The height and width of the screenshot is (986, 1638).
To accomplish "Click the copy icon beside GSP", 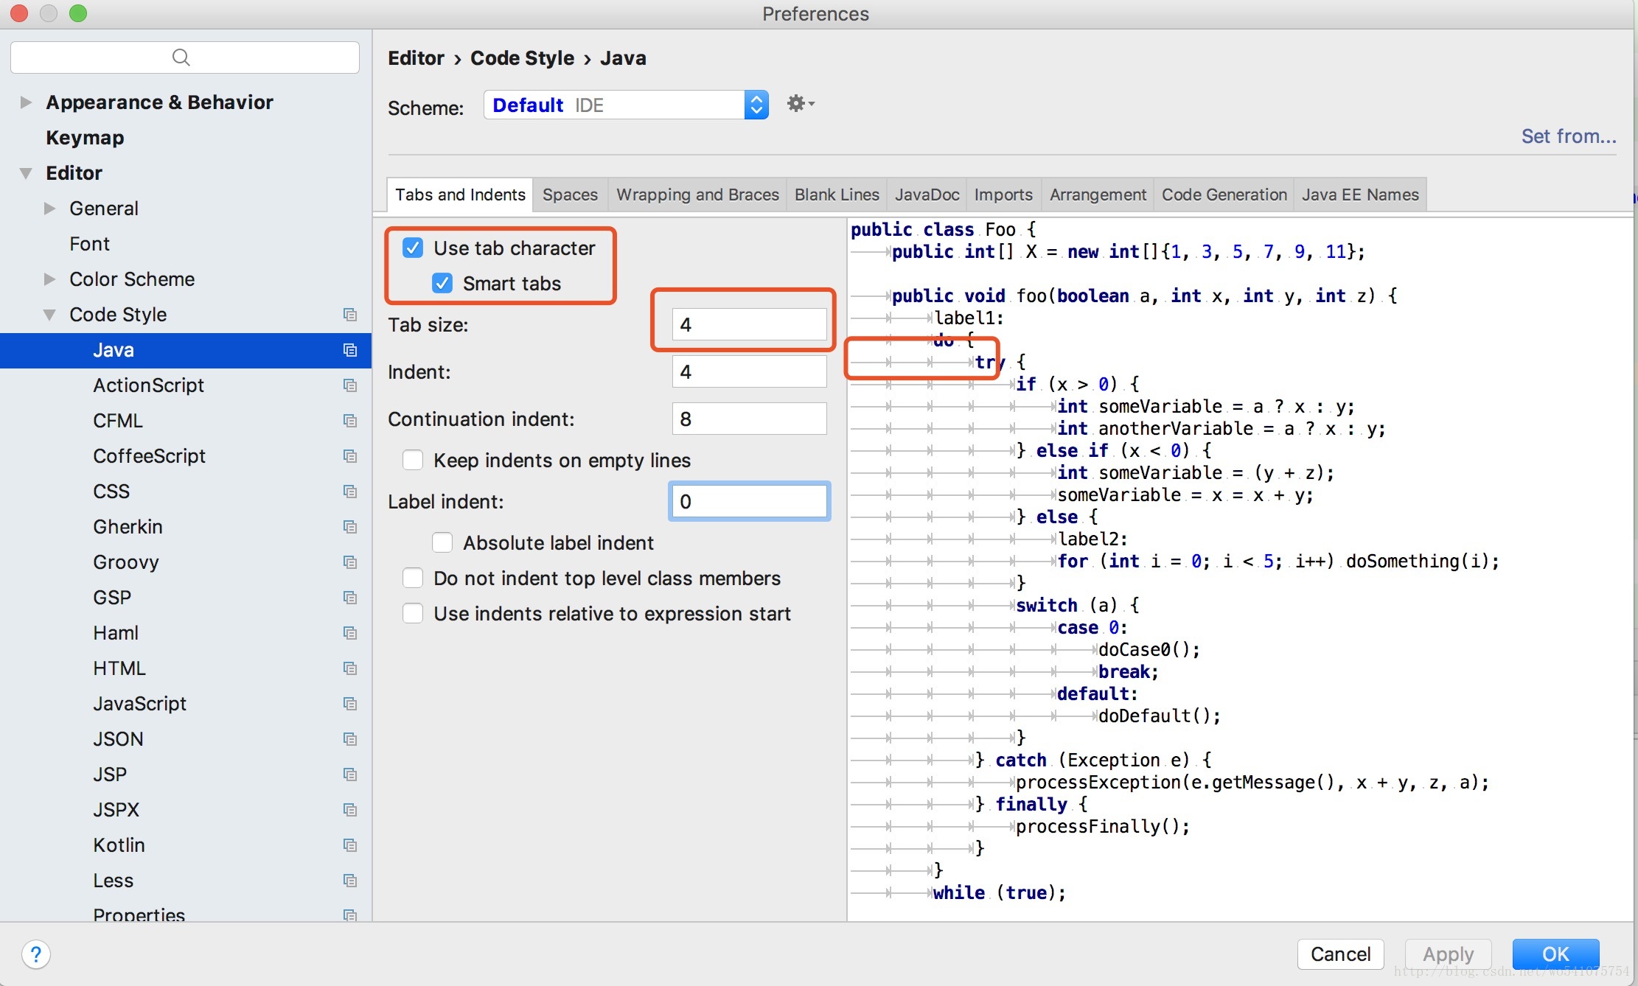I will pos(350,598).
